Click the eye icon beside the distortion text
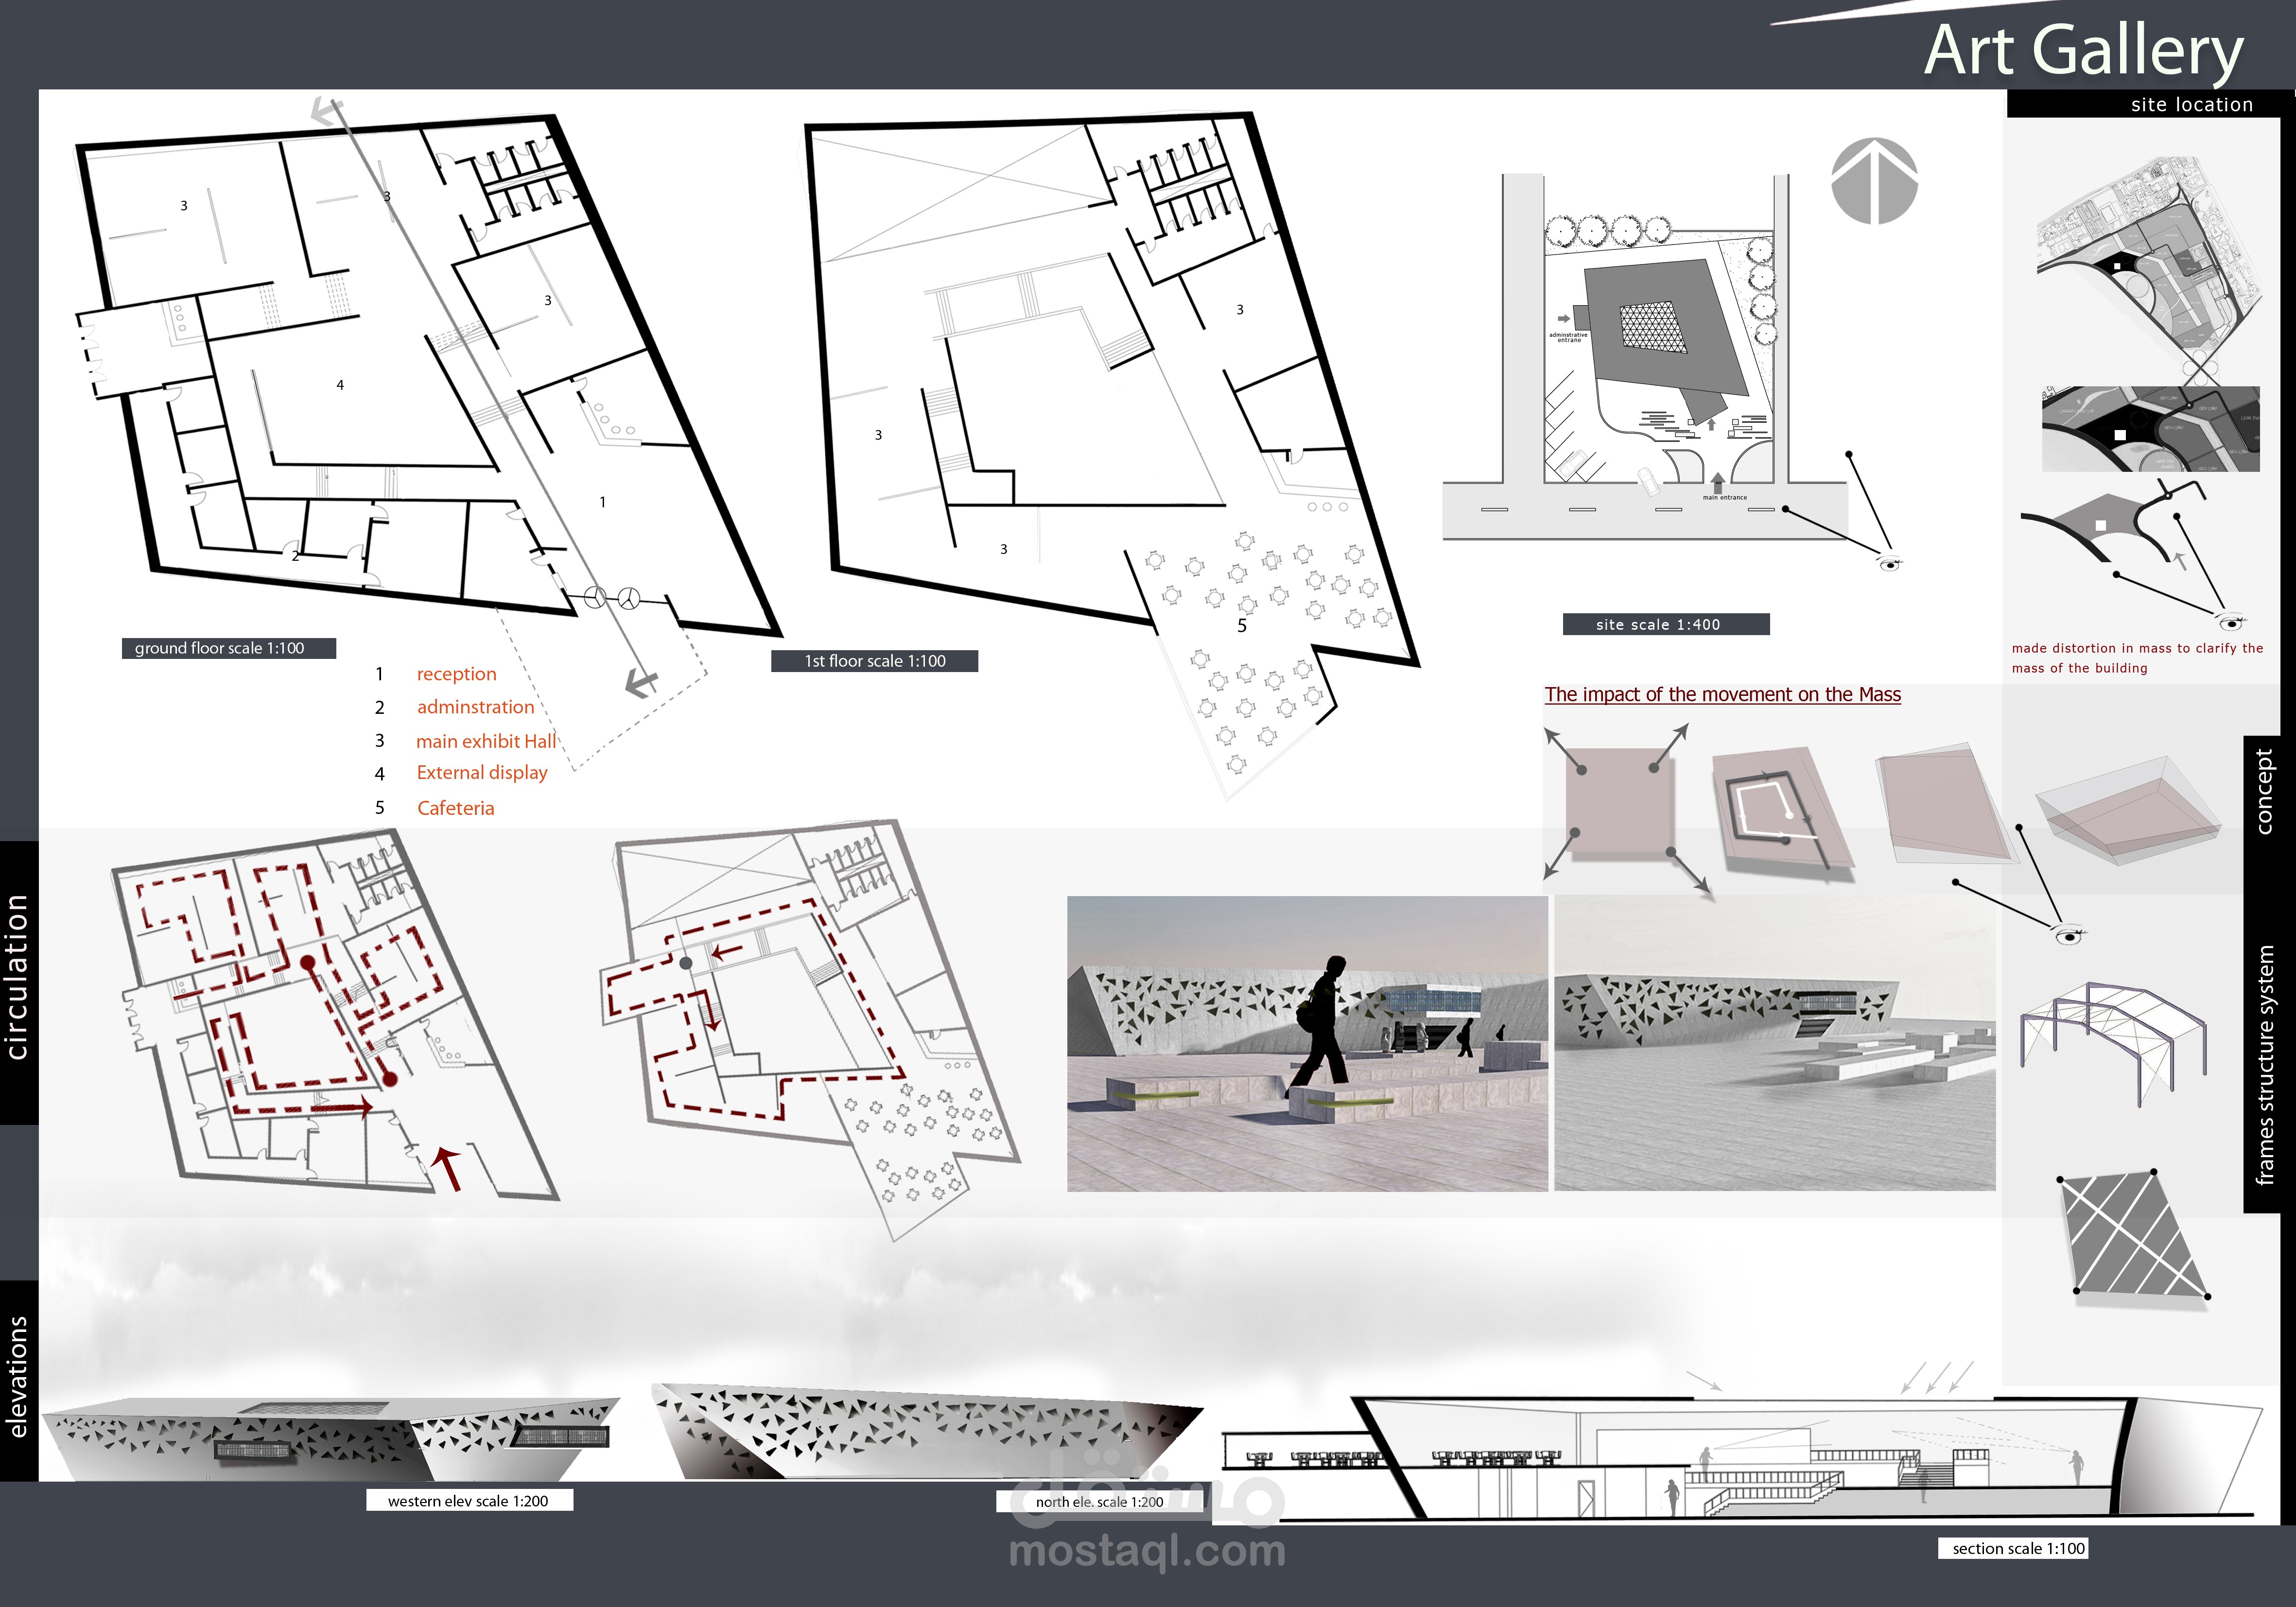Screen dimensions: 2296x1607 pos(2232,622)
